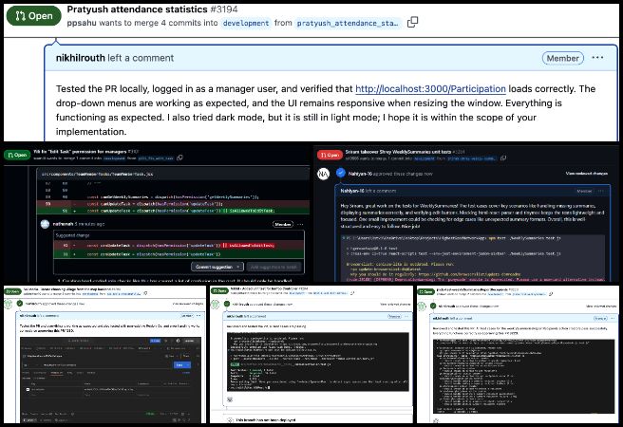Click Member badge on bottom-right PR comment
The width and height of the screenshot is (623, 427).
tap(600, 318)
